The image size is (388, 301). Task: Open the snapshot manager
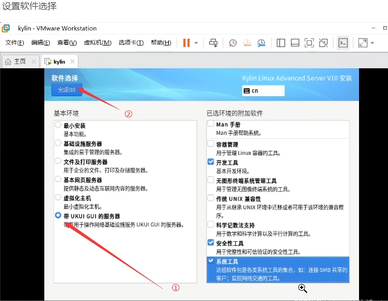261,43
